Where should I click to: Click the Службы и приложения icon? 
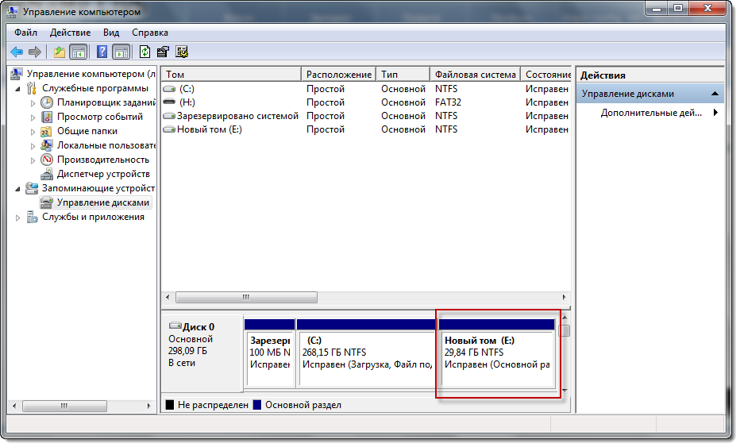[32, 217]
